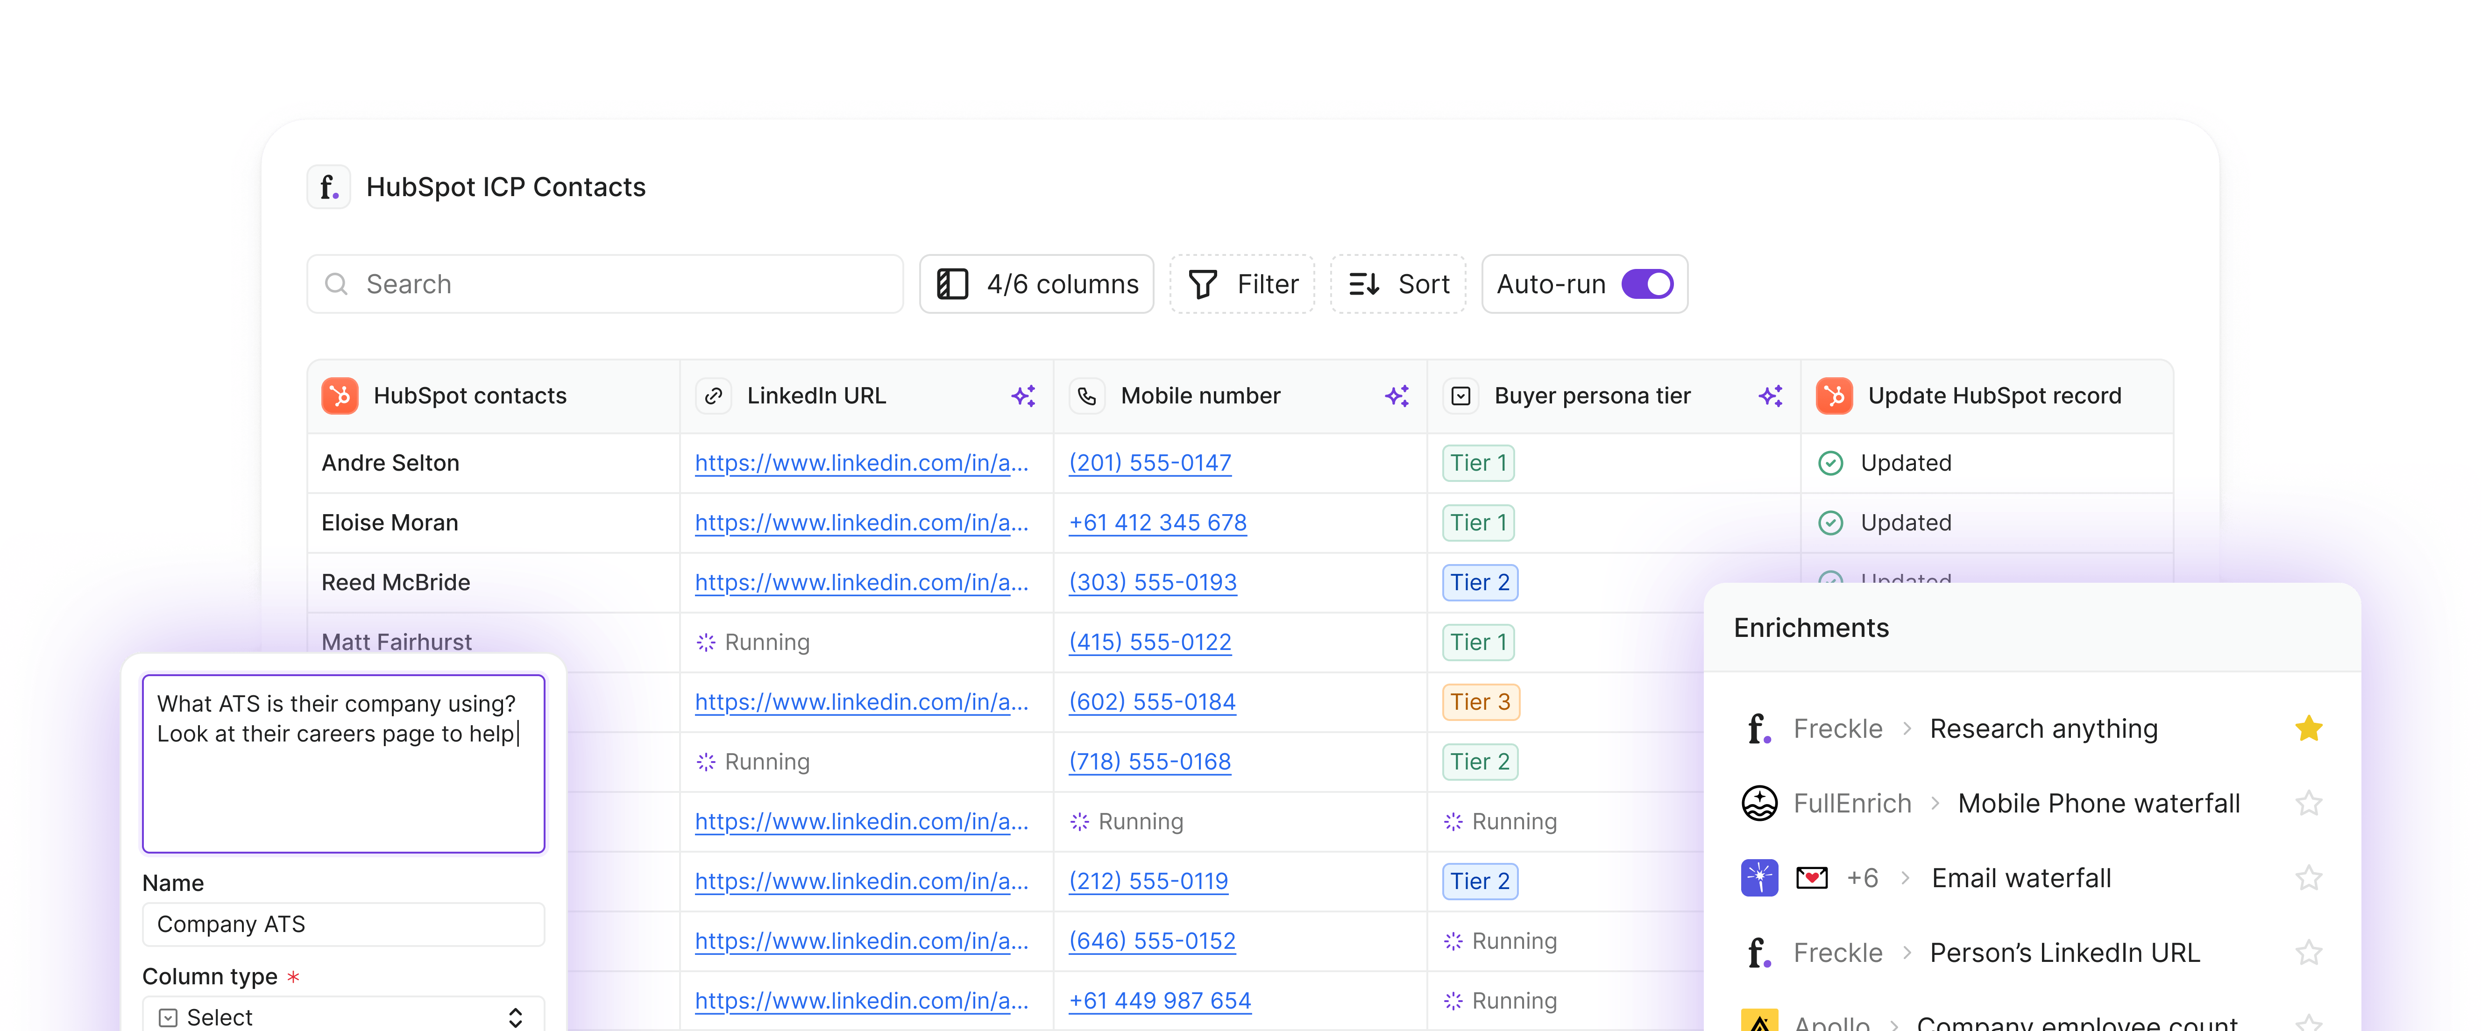Click the columns layout icon
The width and height of the screenshot is (2481, 1031).
click(952, 284)
